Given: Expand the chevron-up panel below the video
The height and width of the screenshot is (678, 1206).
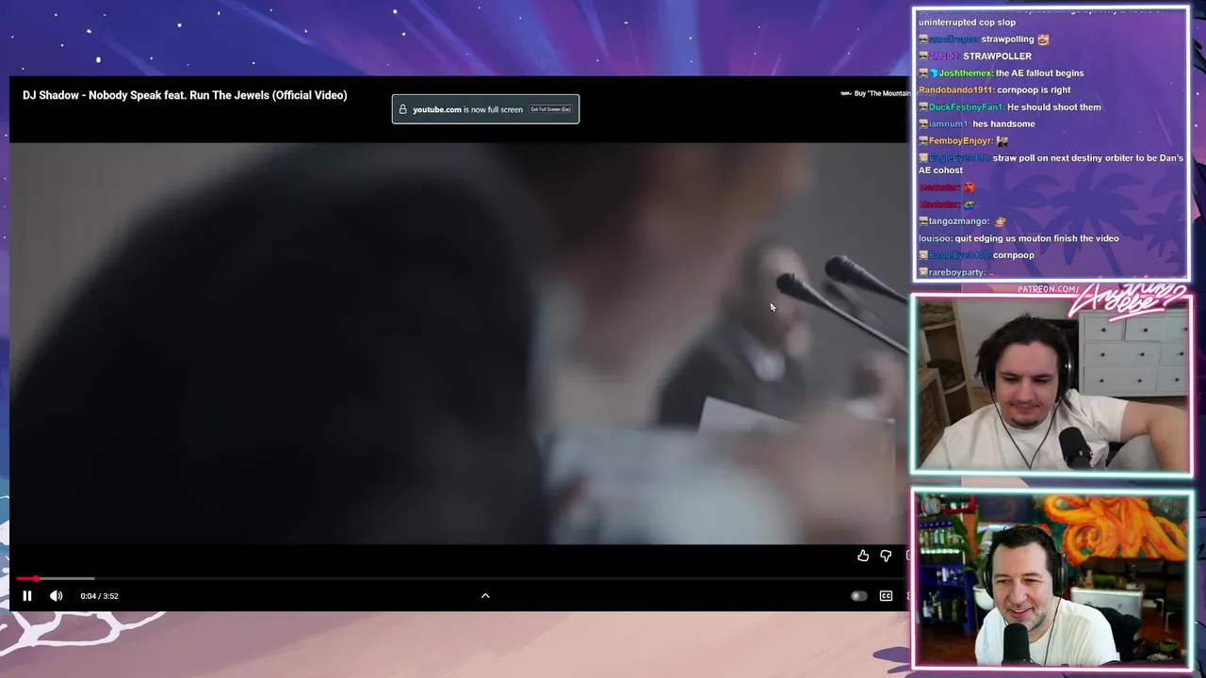Looking at the screenshot, I should coord(485,596).
